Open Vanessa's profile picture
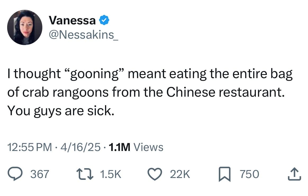 click(x=25, y=27)
